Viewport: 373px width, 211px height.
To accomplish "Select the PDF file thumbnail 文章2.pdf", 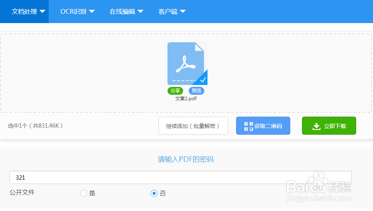I will 186,63.
